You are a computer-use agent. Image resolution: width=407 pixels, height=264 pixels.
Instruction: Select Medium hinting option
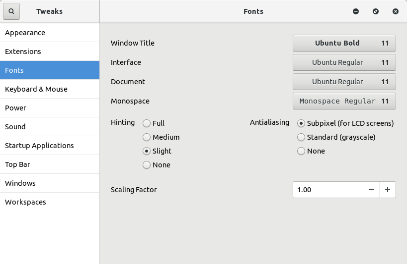147,137
